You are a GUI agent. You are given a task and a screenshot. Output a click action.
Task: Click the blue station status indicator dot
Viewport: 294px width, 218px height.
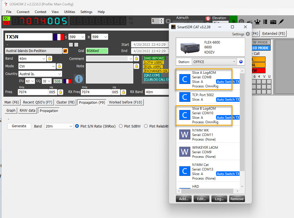(x=241, y=62)
